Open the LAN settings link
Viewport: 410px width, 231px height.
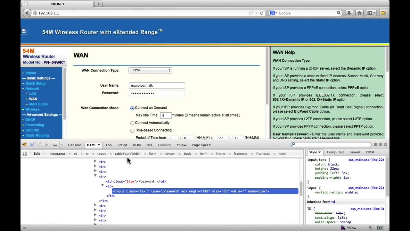[33, 94]
